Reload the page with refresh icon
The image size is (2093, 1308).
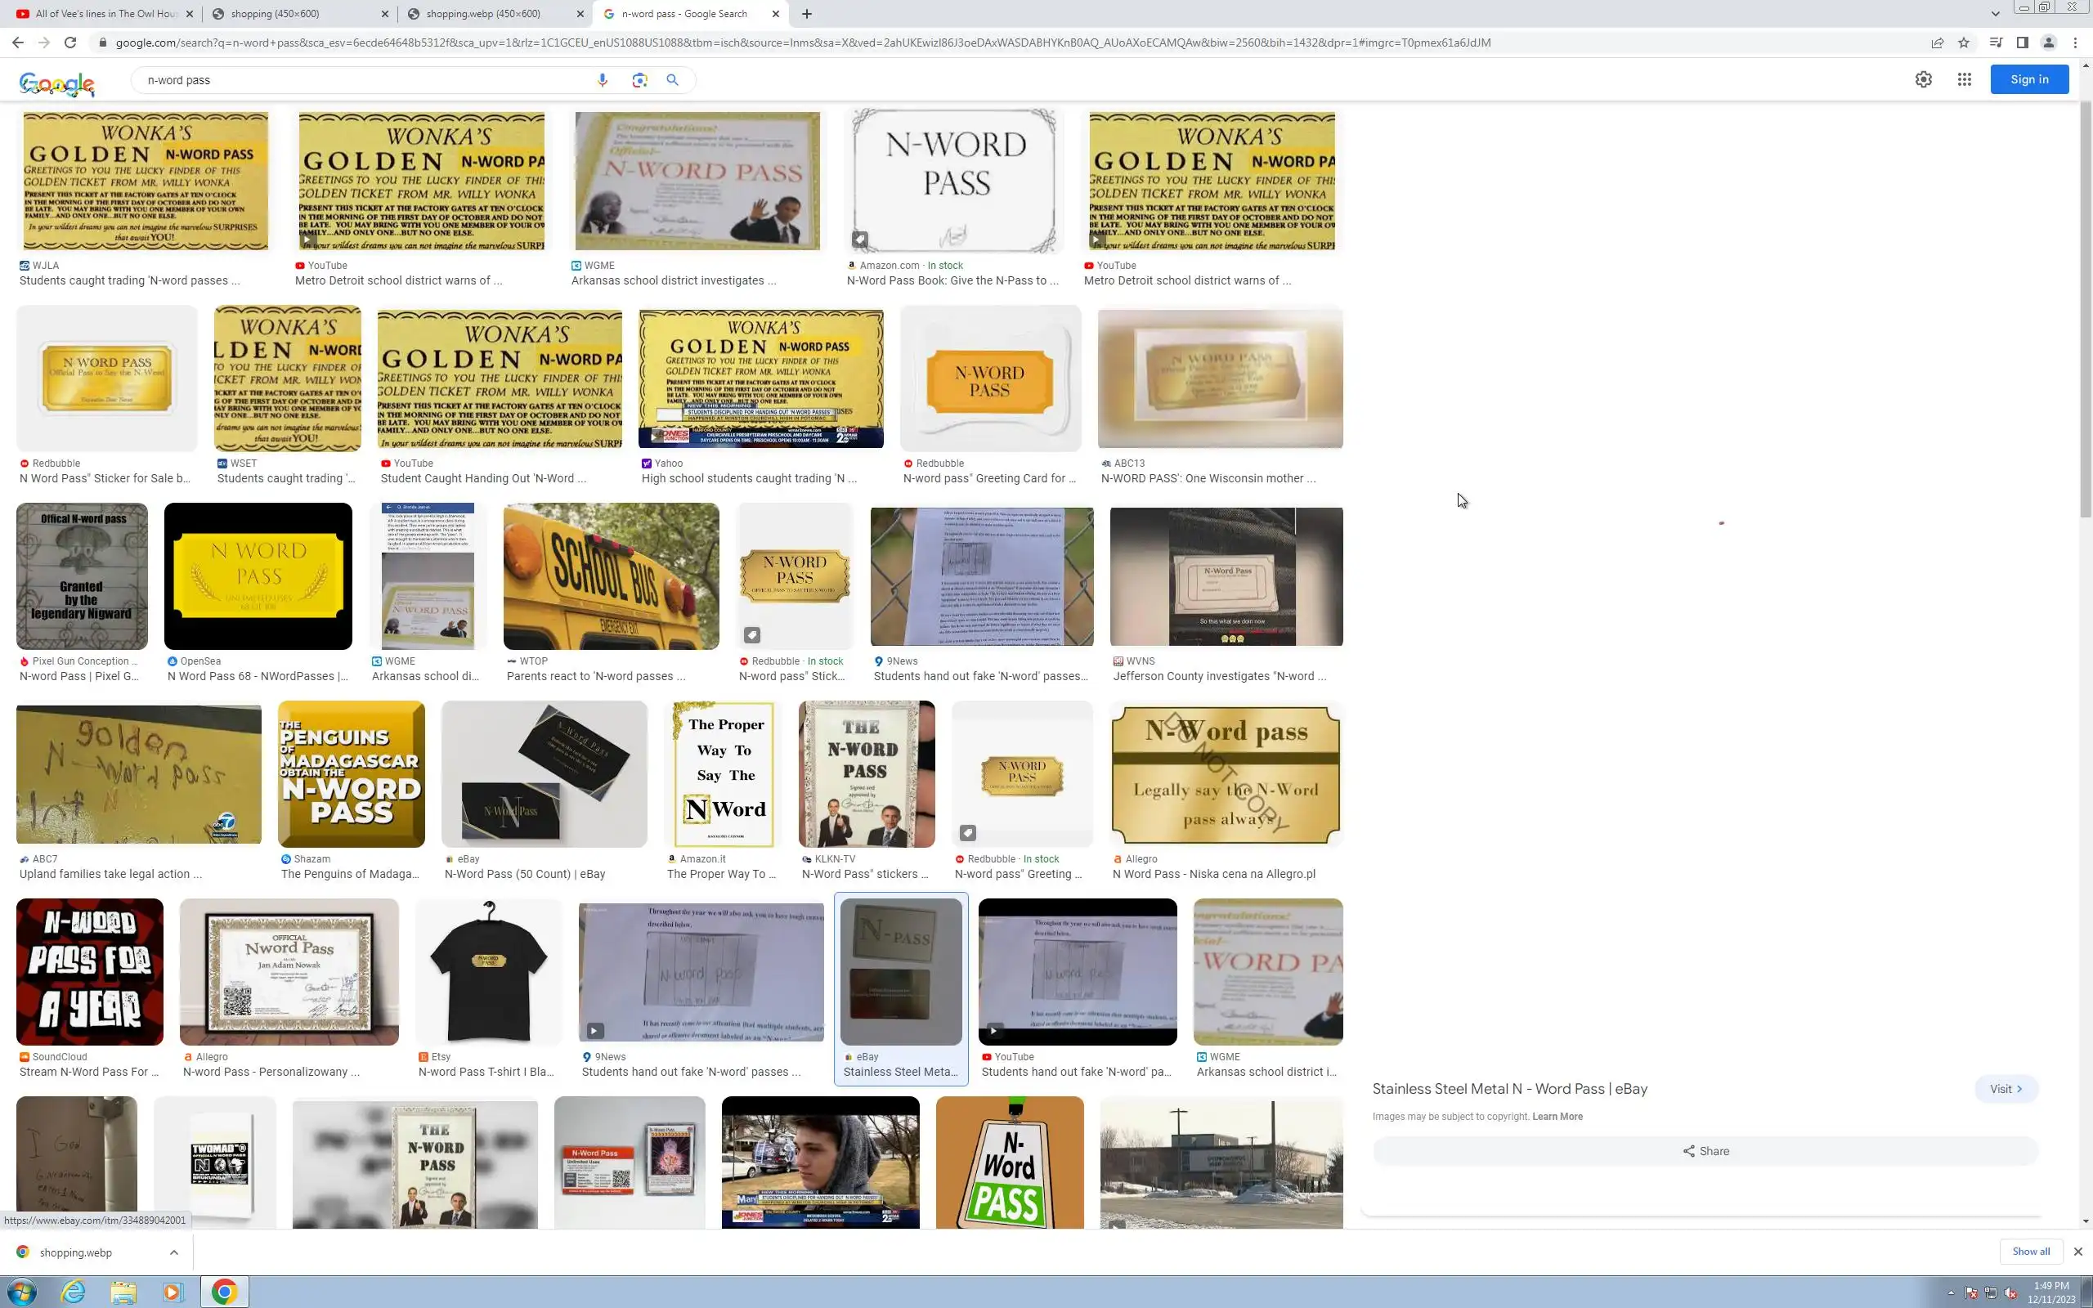(x=70, y=43)
